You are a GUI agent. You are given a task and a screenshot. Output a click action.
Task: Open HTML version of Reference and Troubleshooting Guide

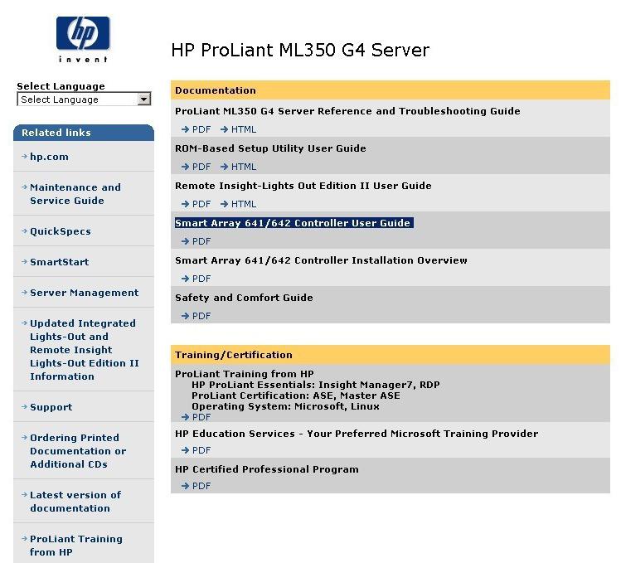(244, 129)
